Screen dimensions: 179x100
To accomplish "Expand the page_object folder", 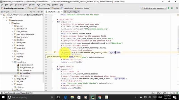I will tap(12, 79).
